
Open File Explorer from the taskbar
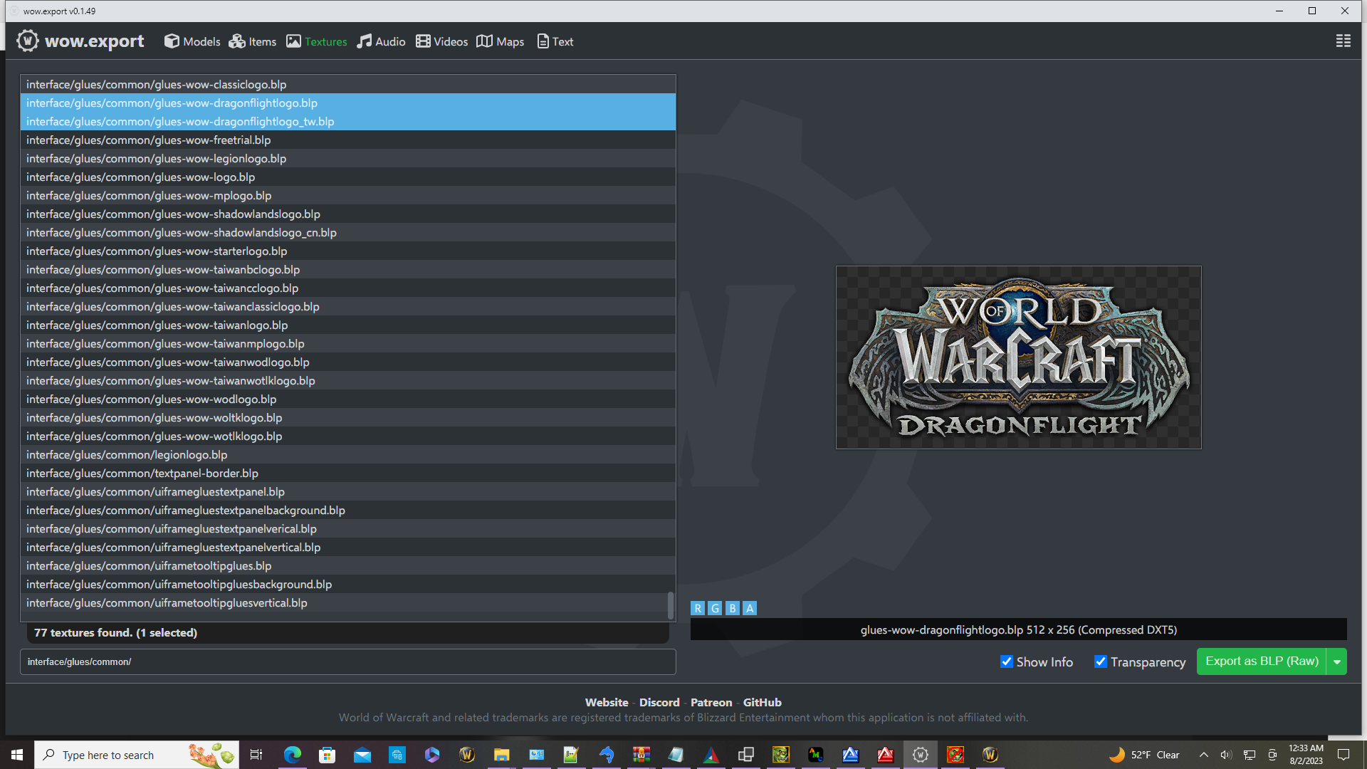coord(502,755)
